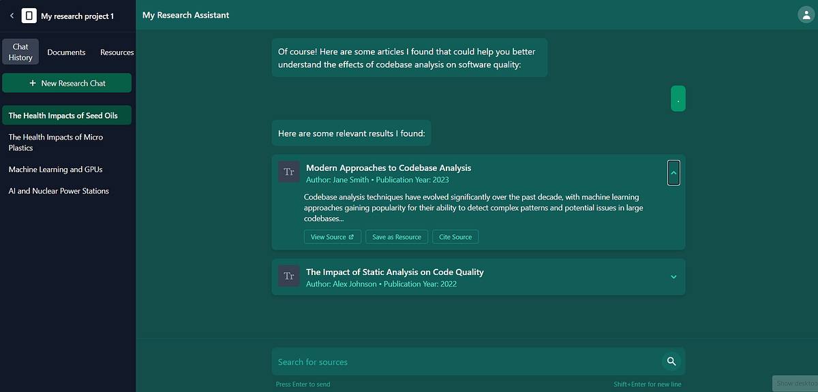818x392 pixels.
Task: Click the Tr icon on Modern Approaches article
Action: coord(288,171)
